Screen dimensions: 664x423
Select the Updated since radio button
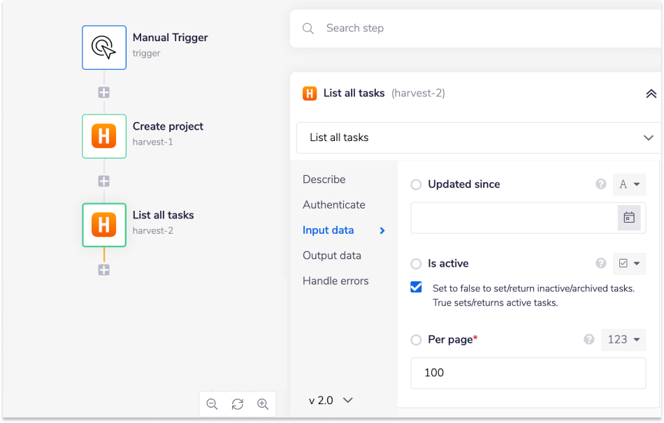(x=416, y=185)
